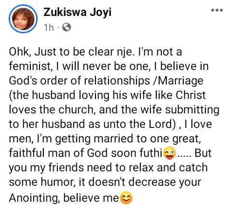
Task: Click the word God's starting third line
Action: point(23,81)
